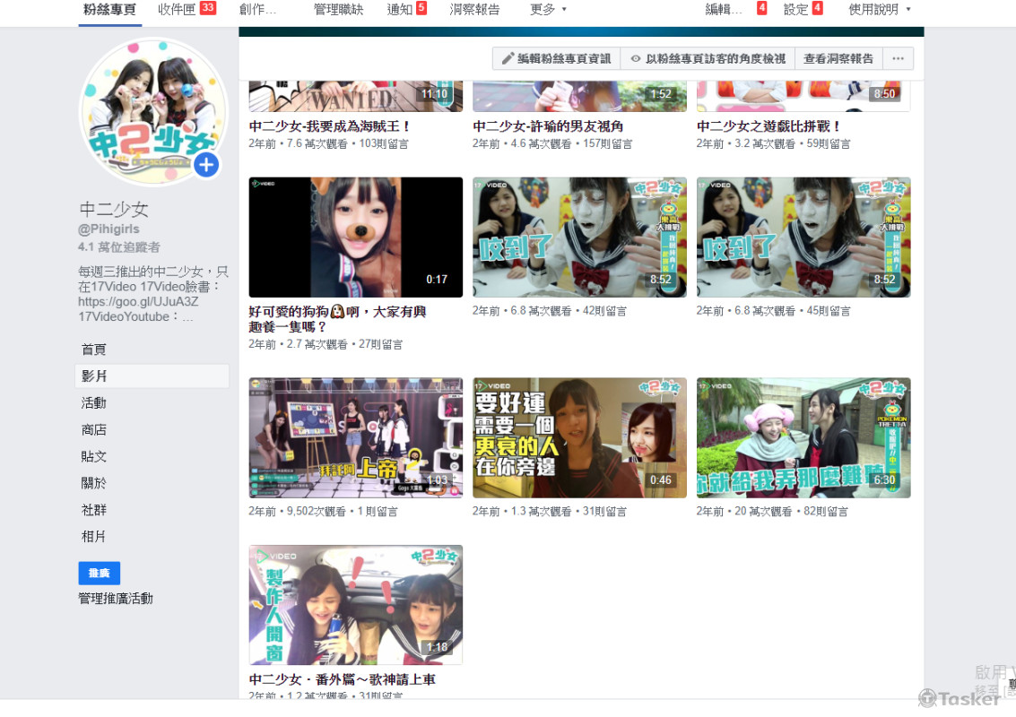Viewport: 1016px width, 717px height.
Task: Play the 0:17 puppy filter video thumbnail
Action: pos(355,238)
